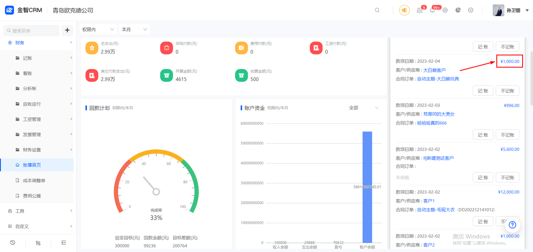
Task: Click the search magnifier in top bar
Action: (377, 10)
